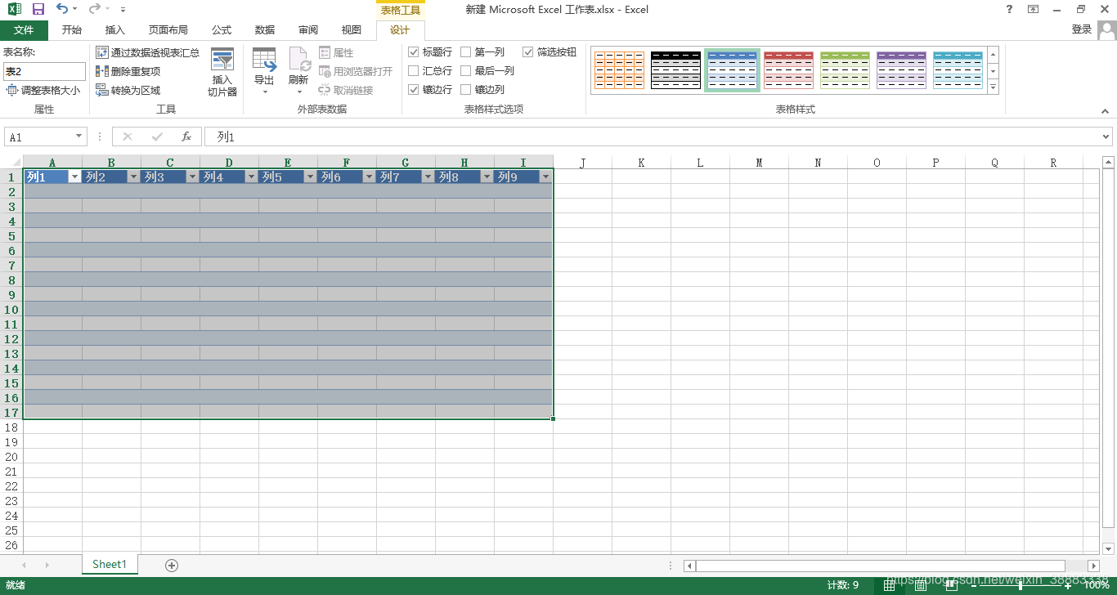Switch to Normal view in status bar
The width and height of the screenshot is (1117, 595).
(890, 585)
